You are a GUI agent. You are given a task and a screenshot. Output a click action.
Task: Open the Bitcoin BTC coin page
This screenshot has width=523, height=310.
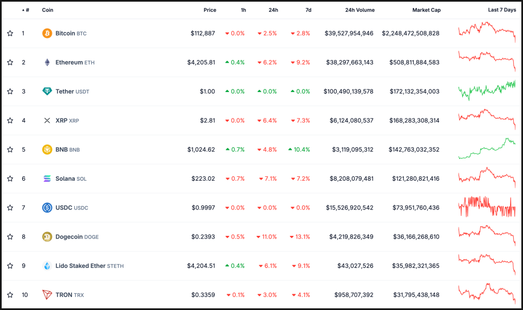[x=71, y=34]
